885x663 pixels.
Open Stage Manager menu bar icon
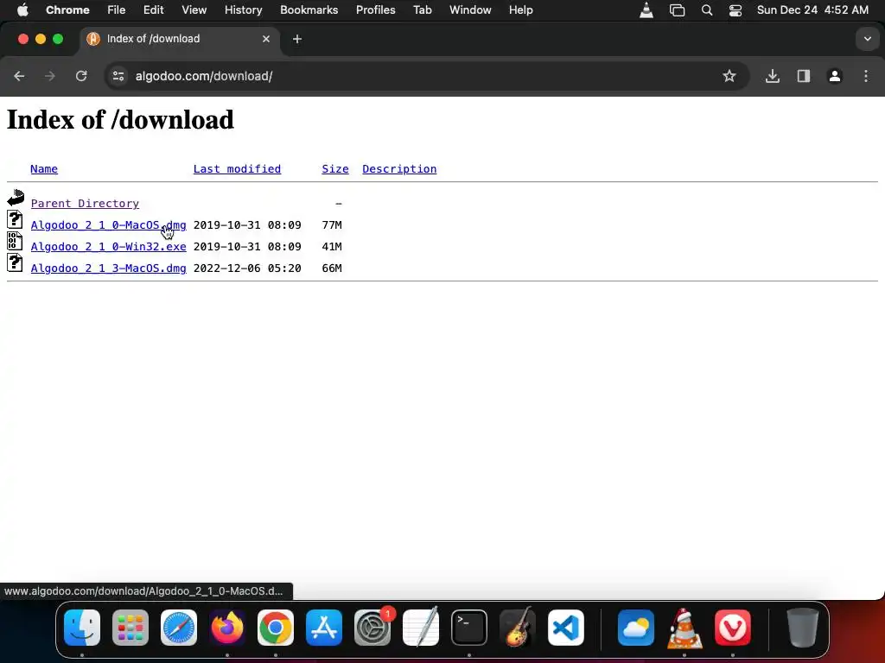pyautogui.click(x=677, y=10)
